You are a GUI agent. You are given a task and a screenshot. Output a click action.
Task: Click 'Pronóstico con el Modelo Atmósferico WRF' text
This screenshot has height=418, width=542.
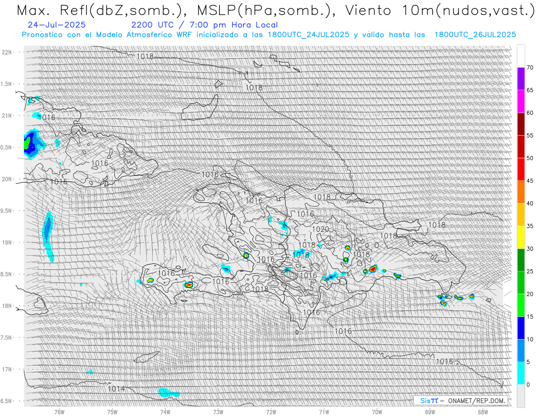point(107,35)
